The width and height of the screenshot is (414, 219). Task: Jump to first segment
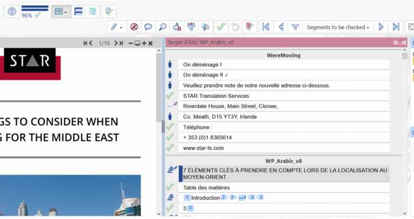266,27
